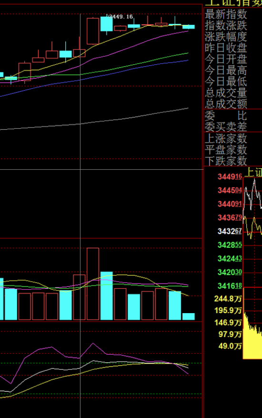Click the 49.0万 volume axis label
This screenshot has height=418, width=262.
(230, 347)
